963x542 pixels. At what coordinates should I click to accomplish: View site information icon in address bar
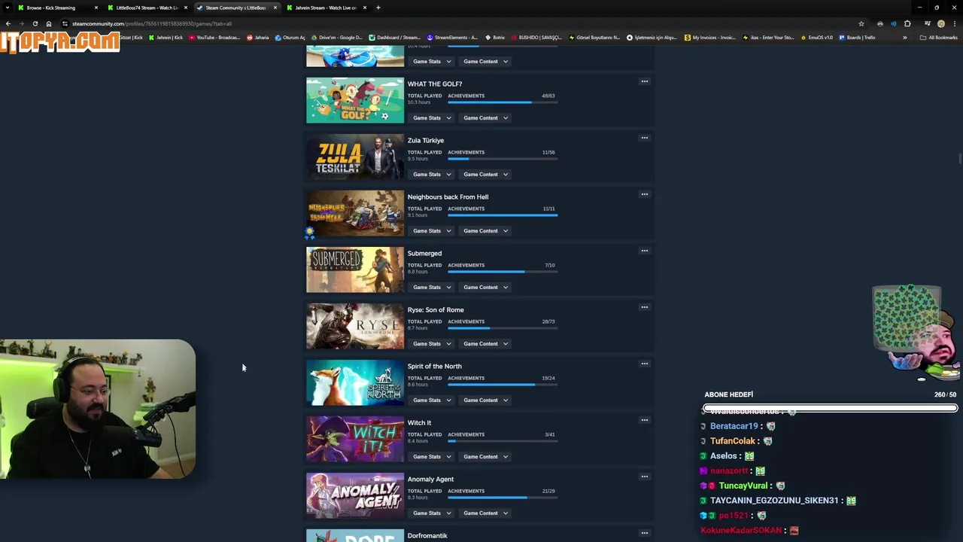click(x=65, y=23)
